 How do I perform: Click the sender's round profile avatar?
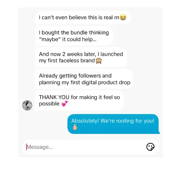click(x=27, y=105)
